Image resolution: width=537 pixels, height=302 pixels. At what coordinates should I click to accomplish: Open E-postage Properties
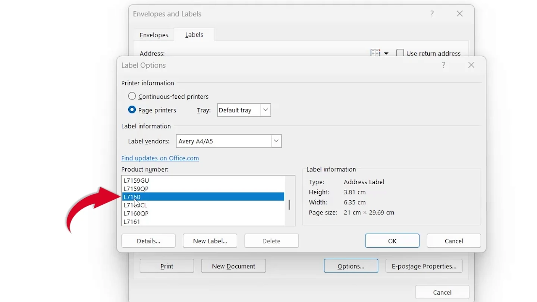424,266
